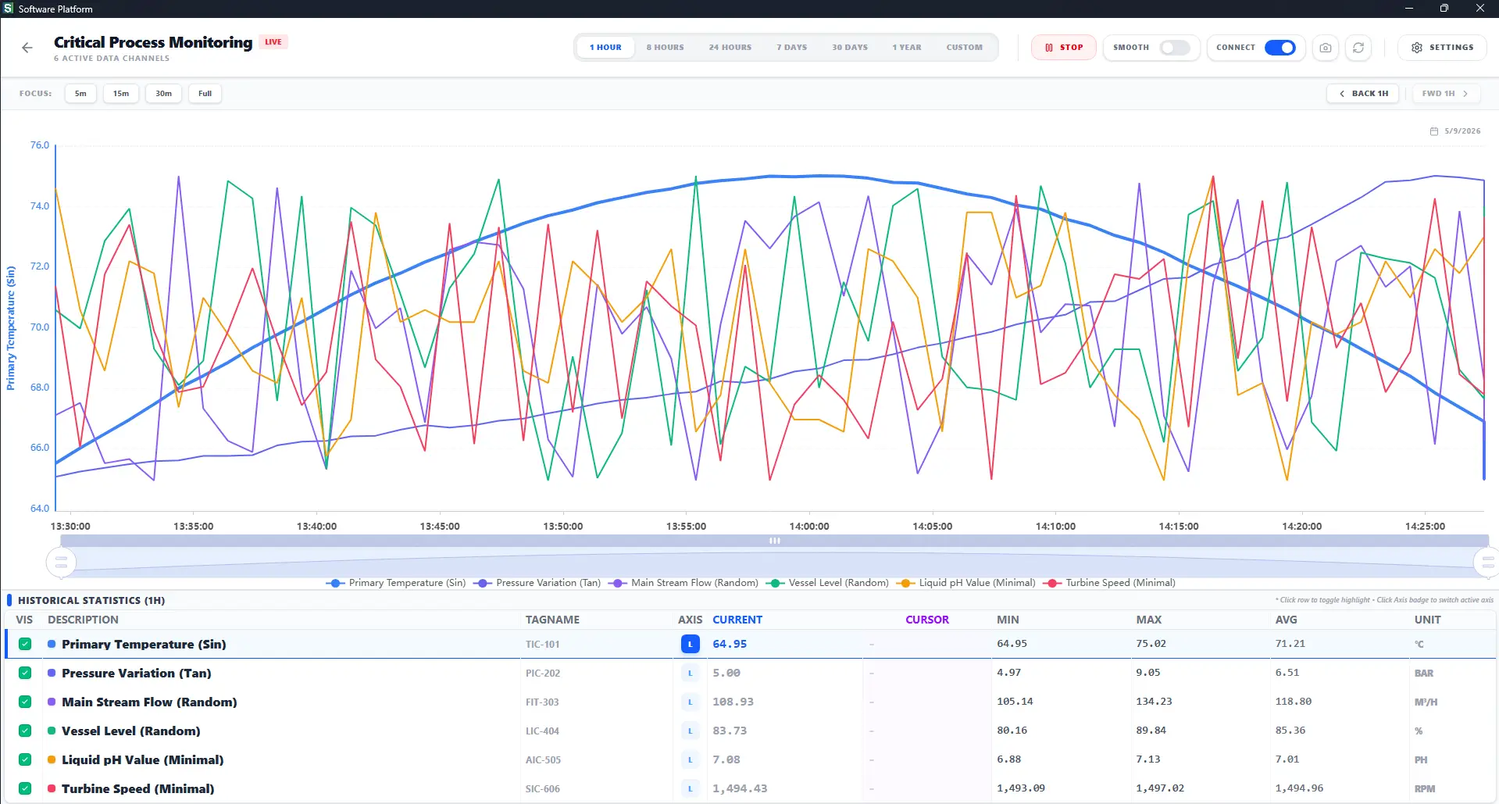Sort by the DESCRIPTION column header
The height and width of the screenshot is (804, 1499).
[x=83, y=620]
